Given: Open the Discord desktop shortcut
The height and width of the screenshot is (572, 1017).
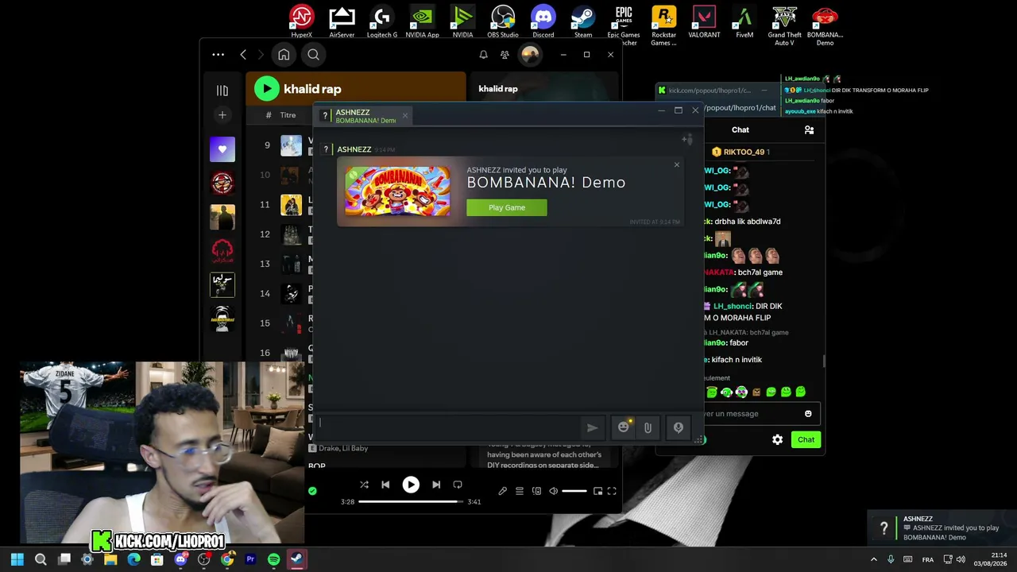Looking at the screenshot, I should point(543,21).
